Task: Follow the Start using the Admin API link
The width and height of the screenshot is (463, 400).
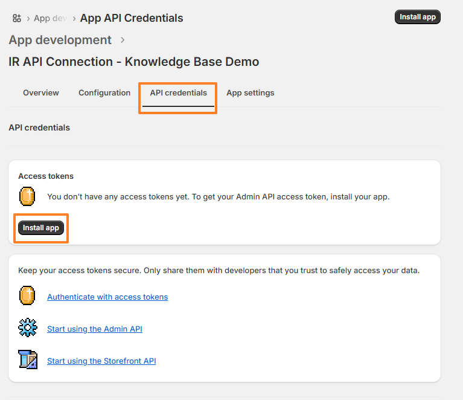Action: point(95,329)
